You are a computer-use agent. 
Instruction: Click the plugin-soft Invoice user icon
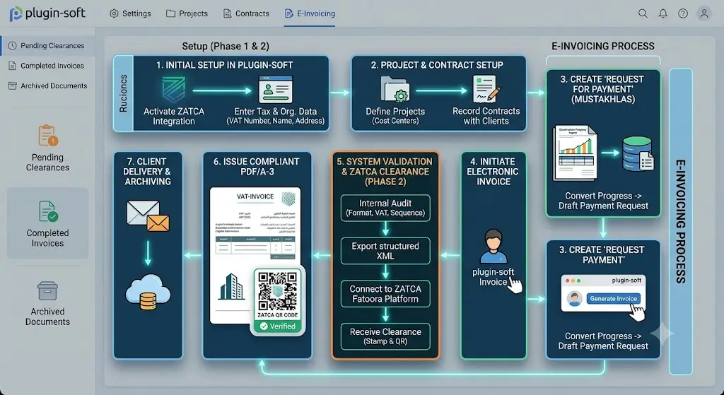pos(493,246)
